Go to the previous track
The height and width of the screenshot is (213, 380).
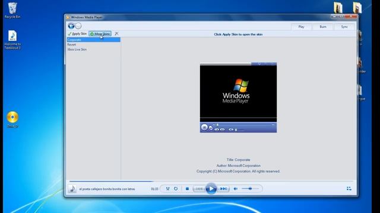coord(199,189)
